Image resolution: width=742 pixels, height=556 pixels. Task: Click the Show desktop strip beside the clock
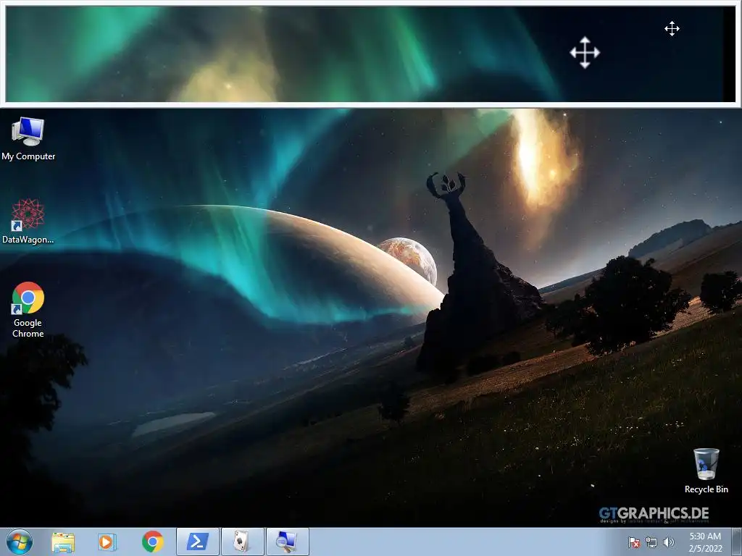coord(736,542)
